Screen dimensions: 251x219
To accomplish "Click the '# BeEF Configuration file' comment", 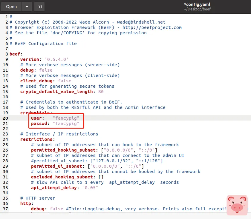I will coord(43,44).
